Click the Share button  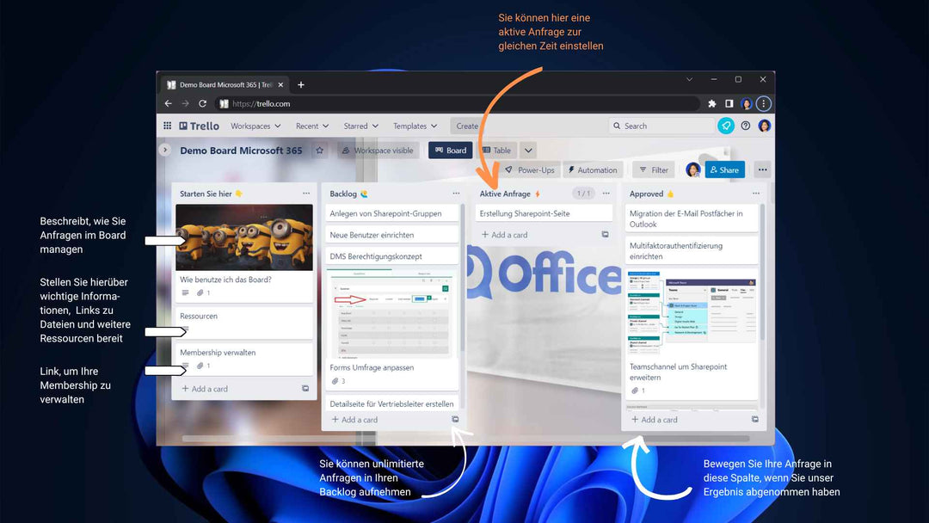tap(724, 169)
